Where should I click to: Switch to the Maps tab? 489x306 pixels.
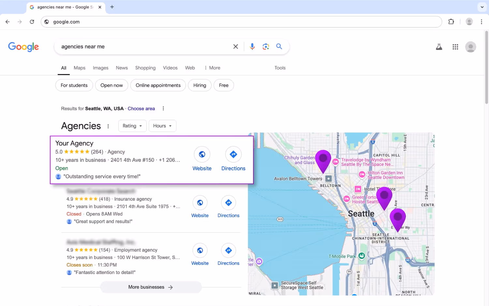[80, 68]
